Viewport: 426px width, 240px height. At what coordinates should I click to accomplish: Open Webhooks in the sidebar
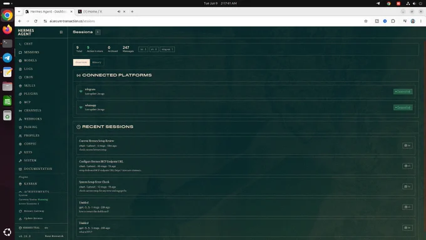(x=33, y=119)
